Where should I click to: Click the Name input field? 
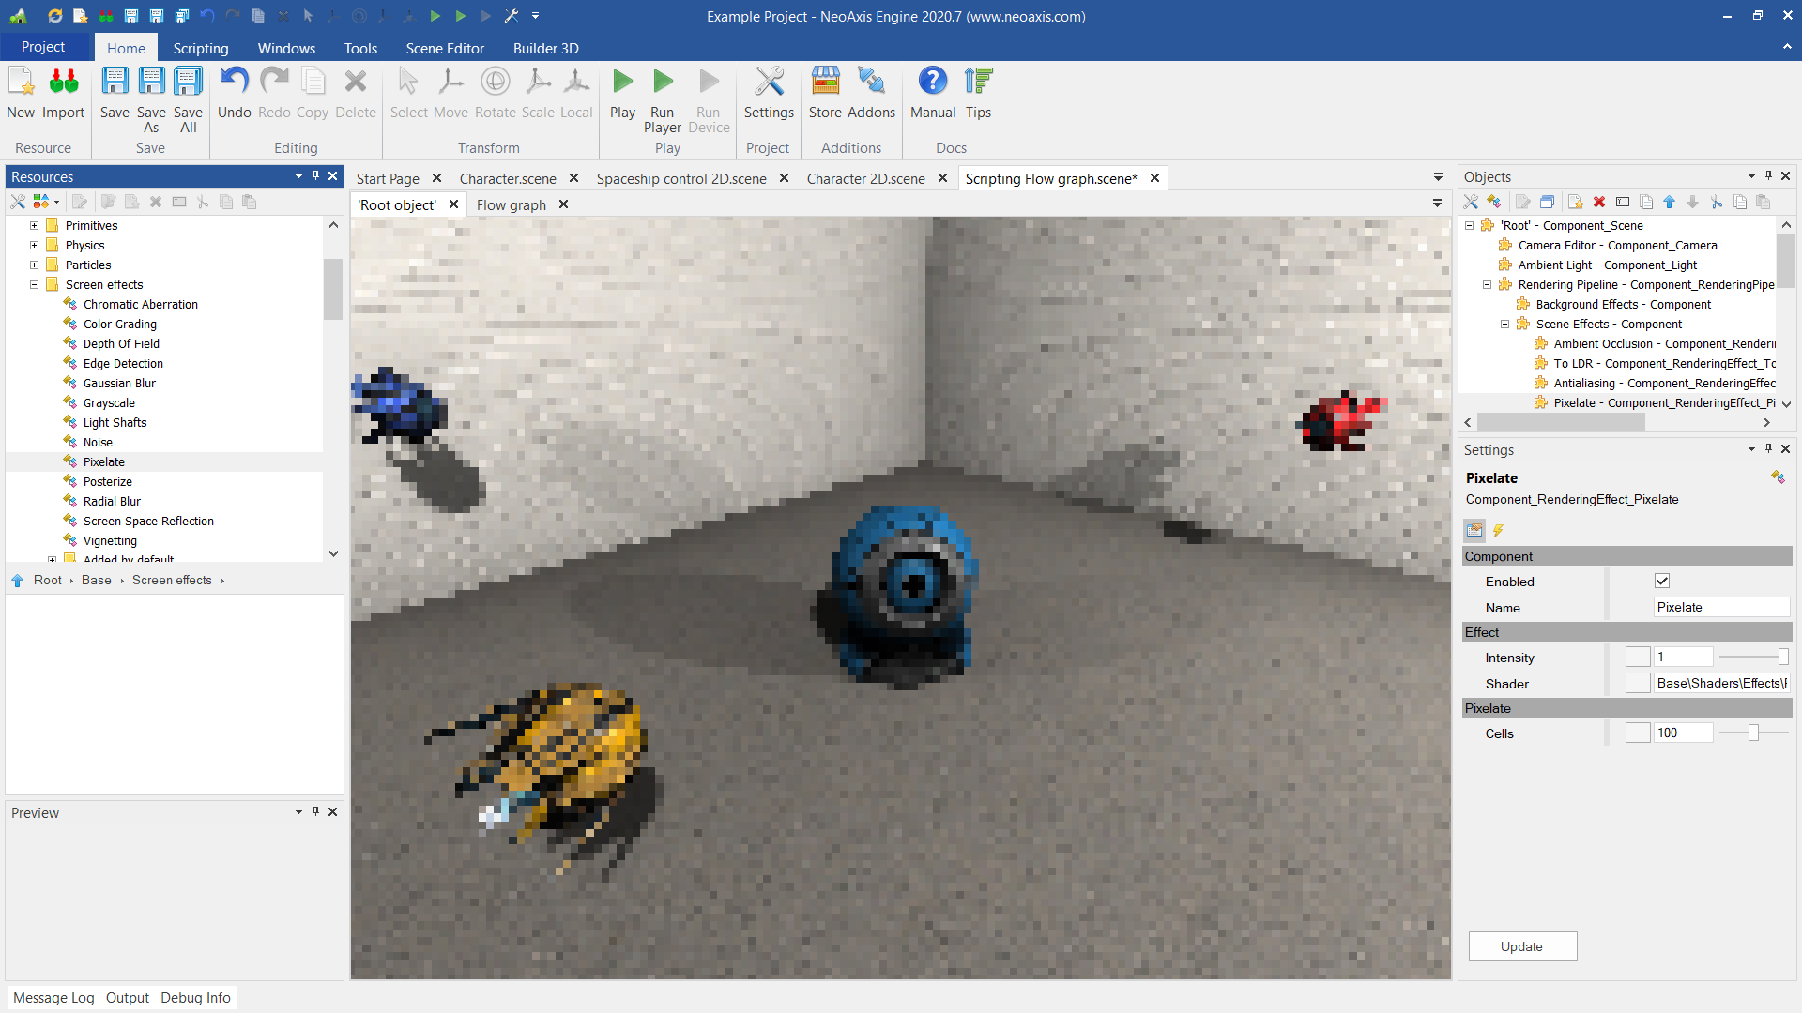pyautogui.click(x=1720, y=608)
